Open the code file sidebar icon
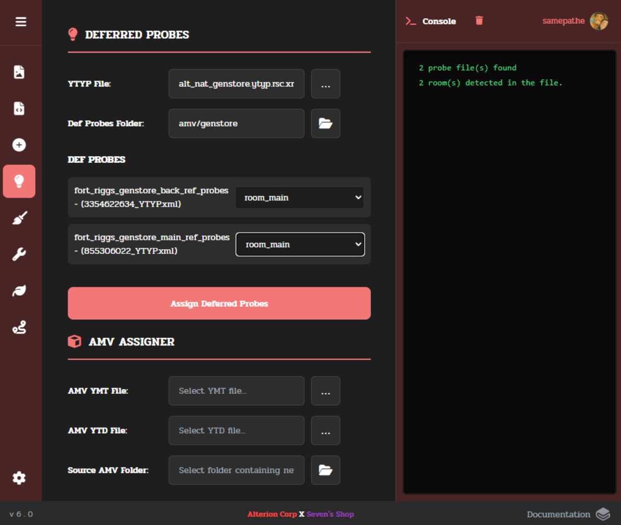 click(x=19, y=108)
